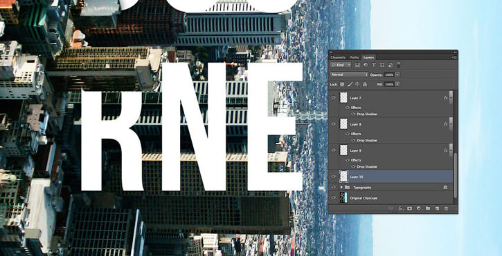The width and height of the screenshot is (502, 256).
Task: Click the fx icon on Layer 9
Action: [x=446, y=150]
